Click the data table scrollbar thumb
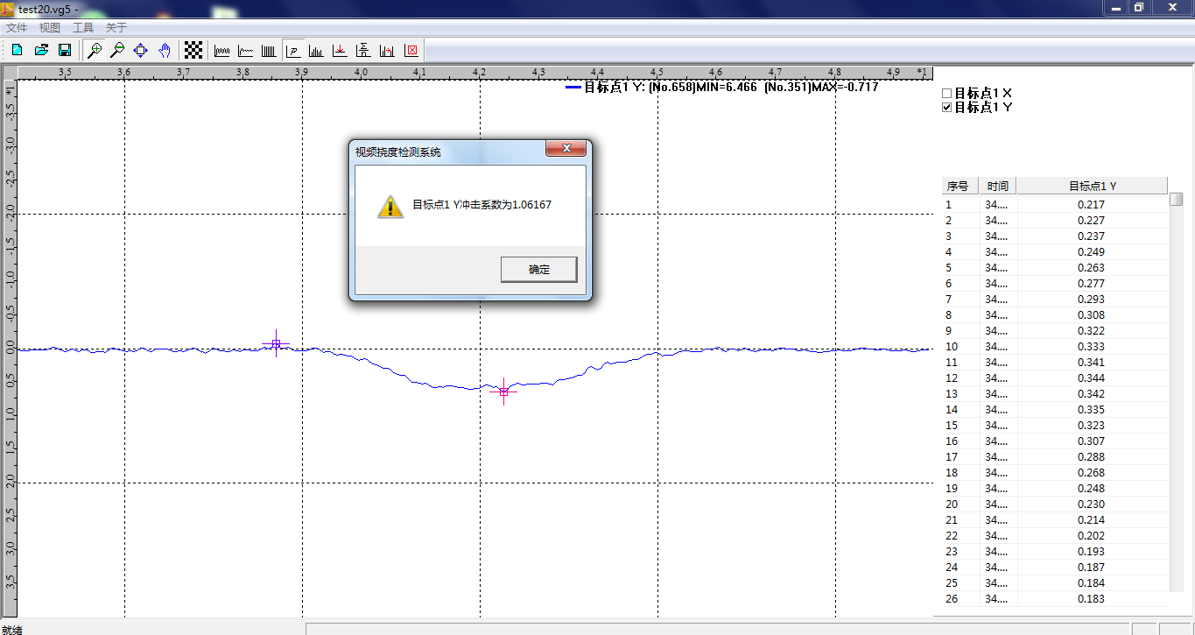1195x635 pixels. tap(1176, 199)
